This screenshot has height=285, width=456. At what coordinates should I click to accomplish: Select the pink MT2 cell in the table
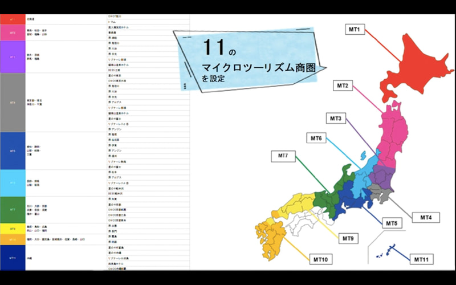point(13,32)
